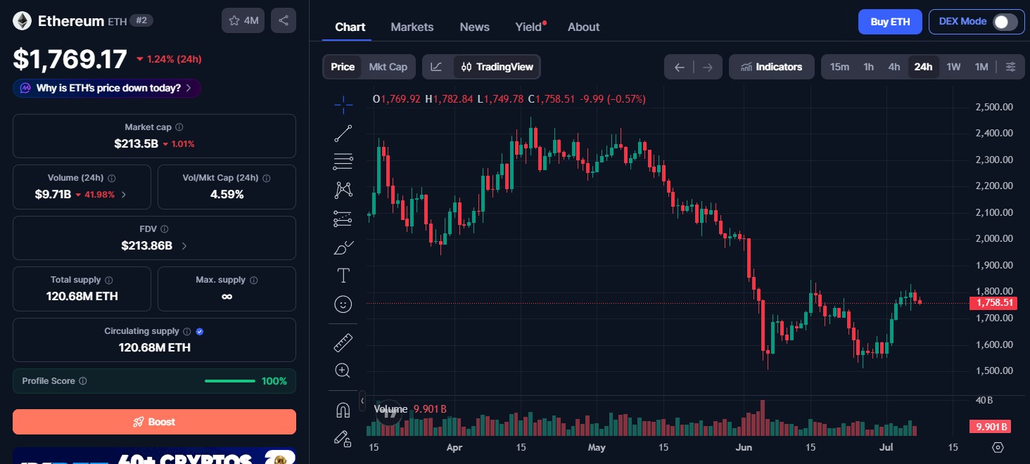
Task: Show Profile Score info icon
Action: (x=83, y=381)
